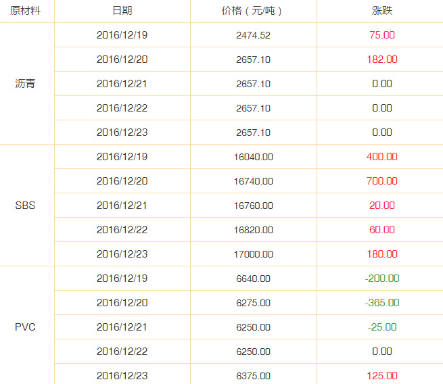The height and width of the screenshot is (384, 443).
Task: Select the PVC price 6375.00
Action: pos(254,376)
